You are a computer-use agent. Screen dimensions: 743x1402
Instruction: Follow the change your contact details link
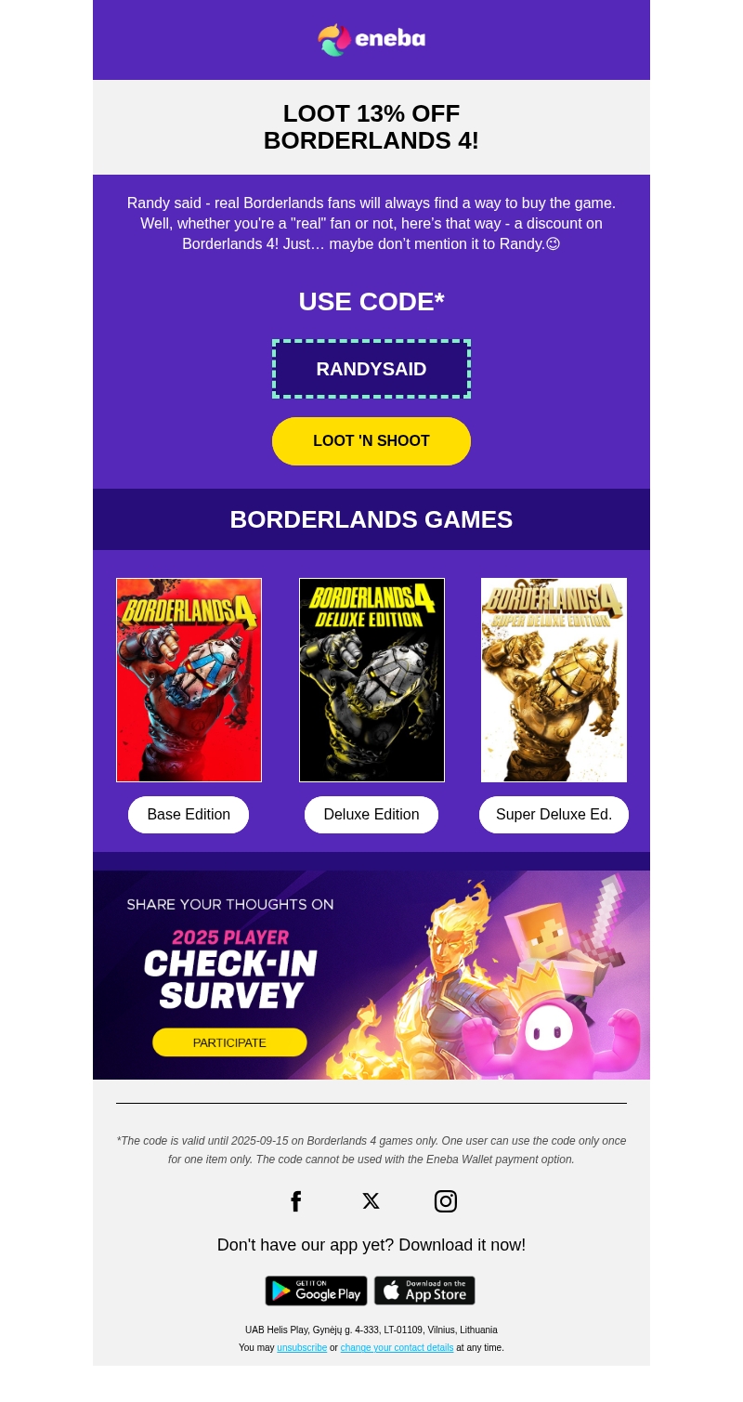397,1348
